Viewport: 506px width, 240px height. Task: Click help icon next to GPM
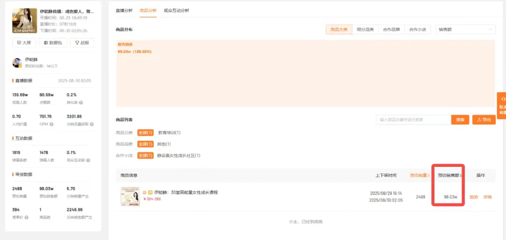[x=52, y=124]
